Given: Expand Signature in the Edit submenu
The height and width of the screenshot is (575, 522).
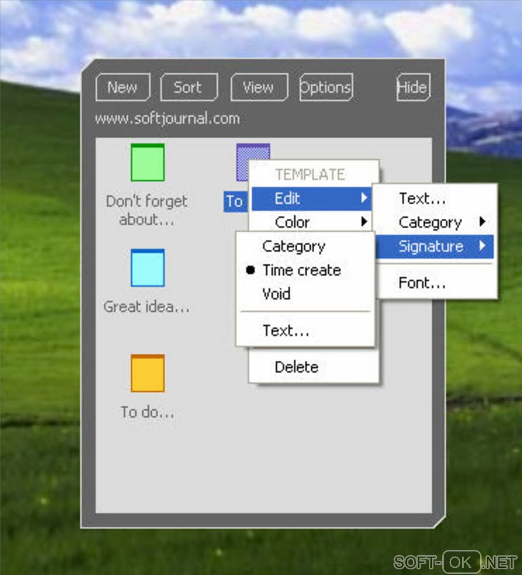Looking at the screenshot, I should [435, 246].
